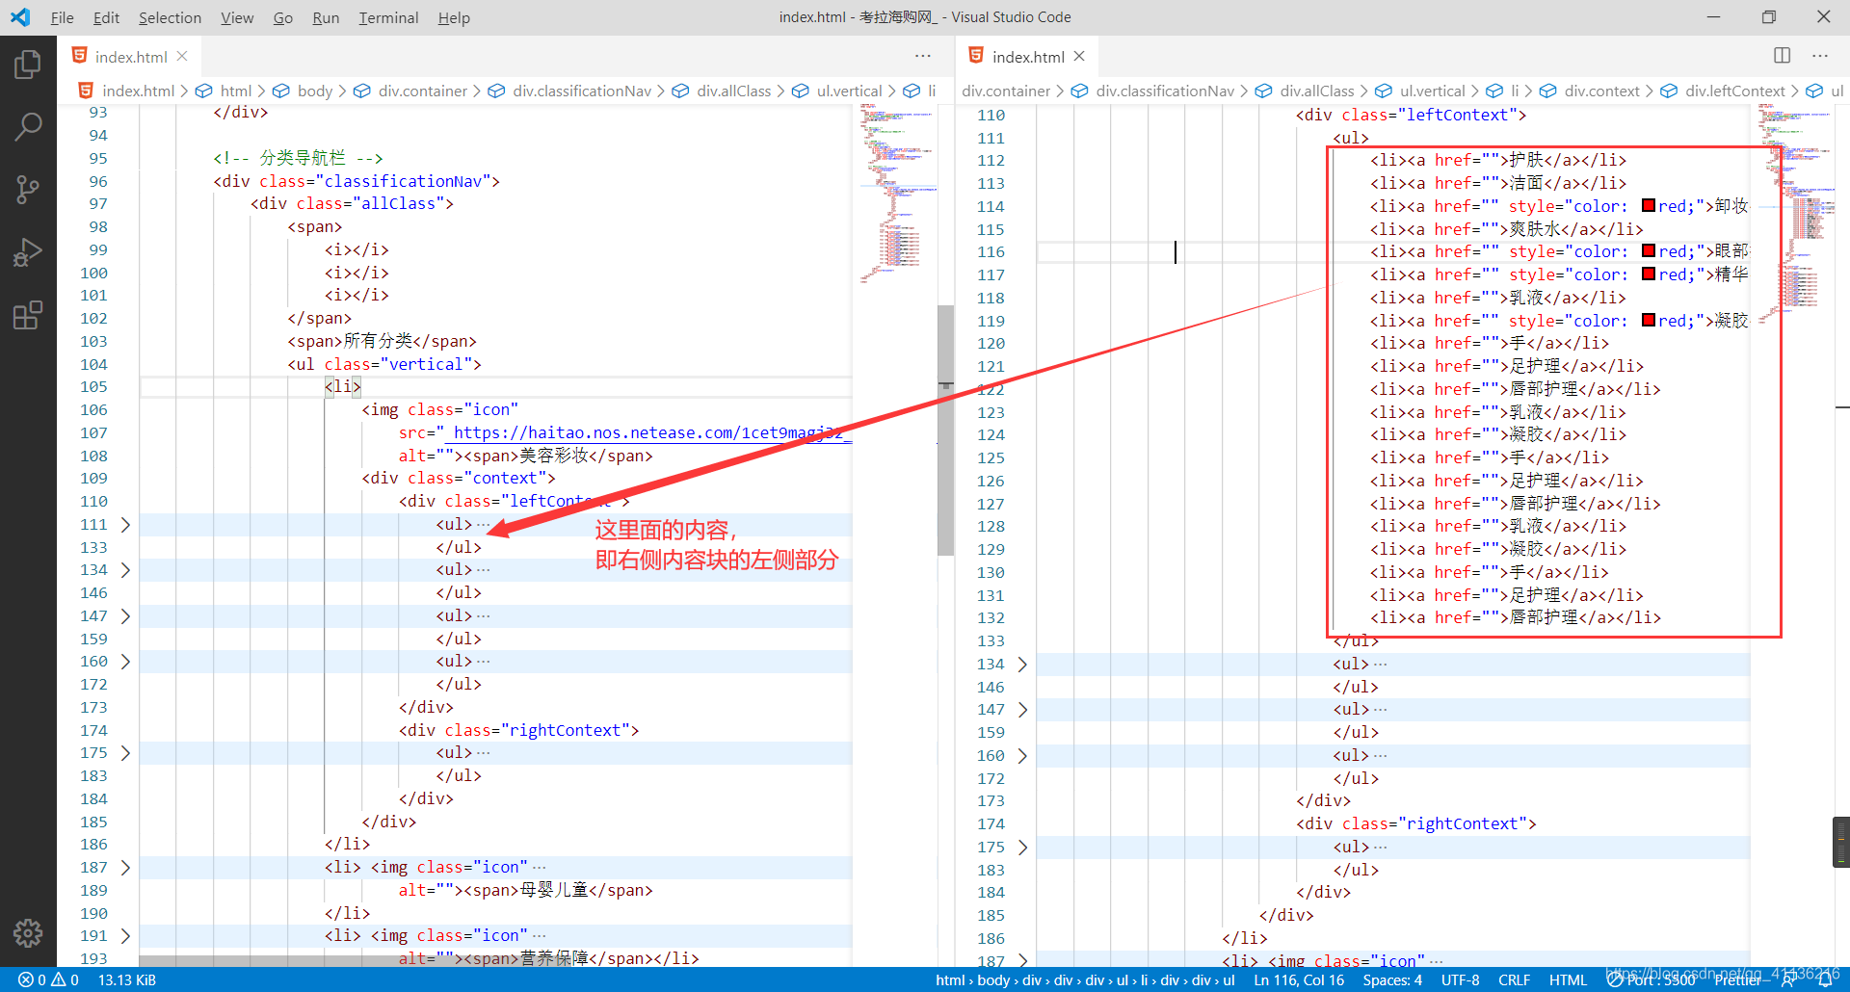Click the Live Server Port 5500 indicator
This screenshot has width=1850, height=992.
[x=1652, y=979]
